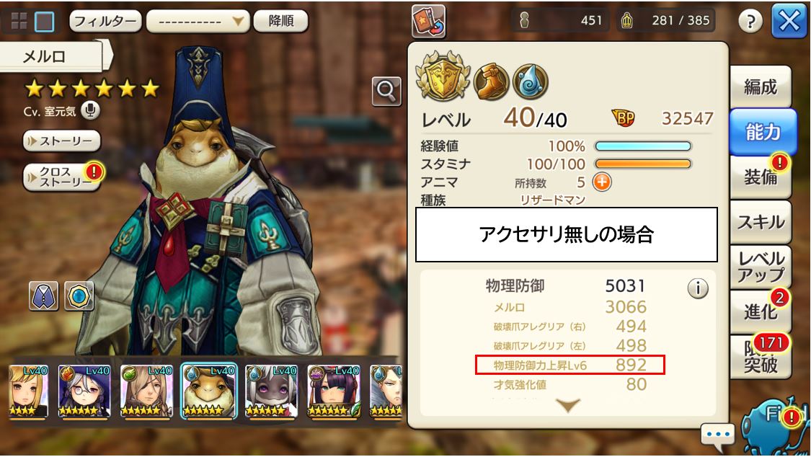The height and width of the screenshot is (457, 811).
Task: Open the スキル tab
Action: (x=761, y=222)
